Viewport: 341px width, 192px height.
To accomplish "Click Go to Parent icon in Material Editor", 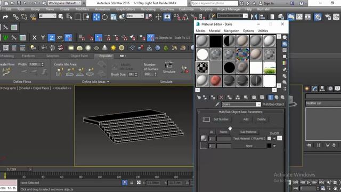I will (277, 98).
